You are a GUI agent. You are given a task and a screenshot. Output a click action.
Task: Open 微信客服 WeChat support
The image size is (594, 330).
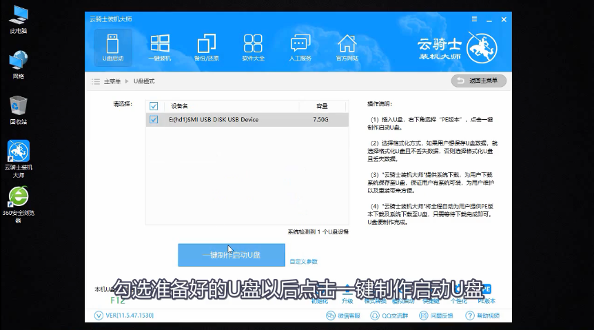(x=343, y=316)
